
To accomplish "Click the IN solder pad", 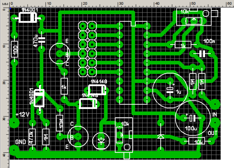I will pos(214,105).
